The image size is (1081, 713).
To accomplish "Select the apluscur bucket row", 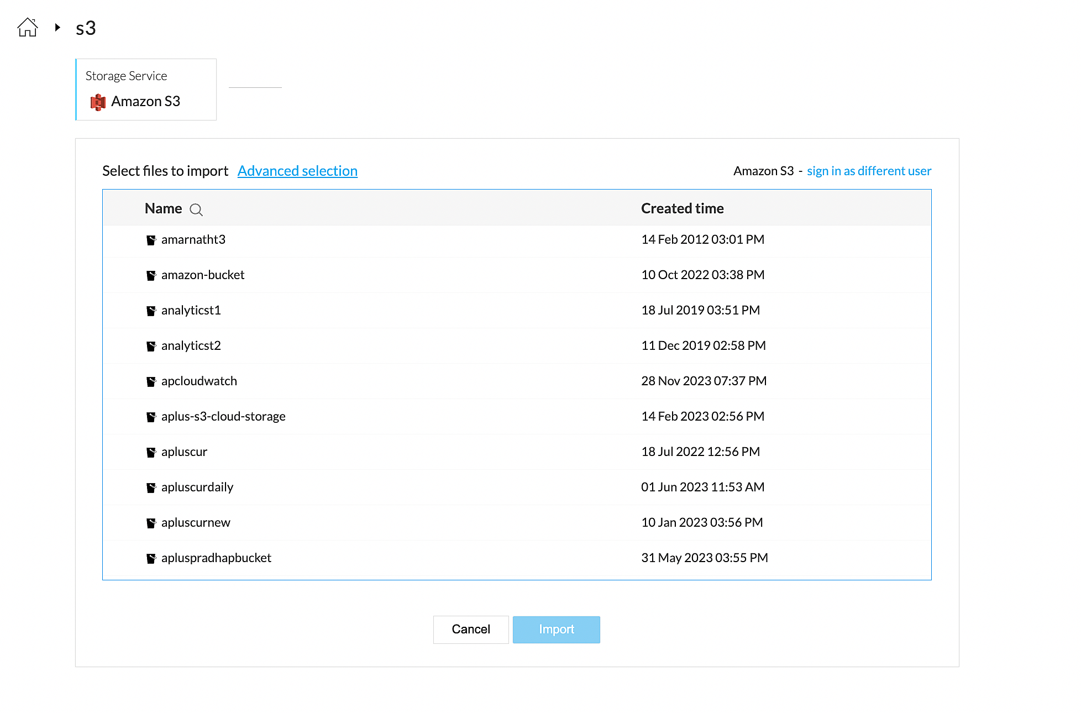I will coord(184,452).
